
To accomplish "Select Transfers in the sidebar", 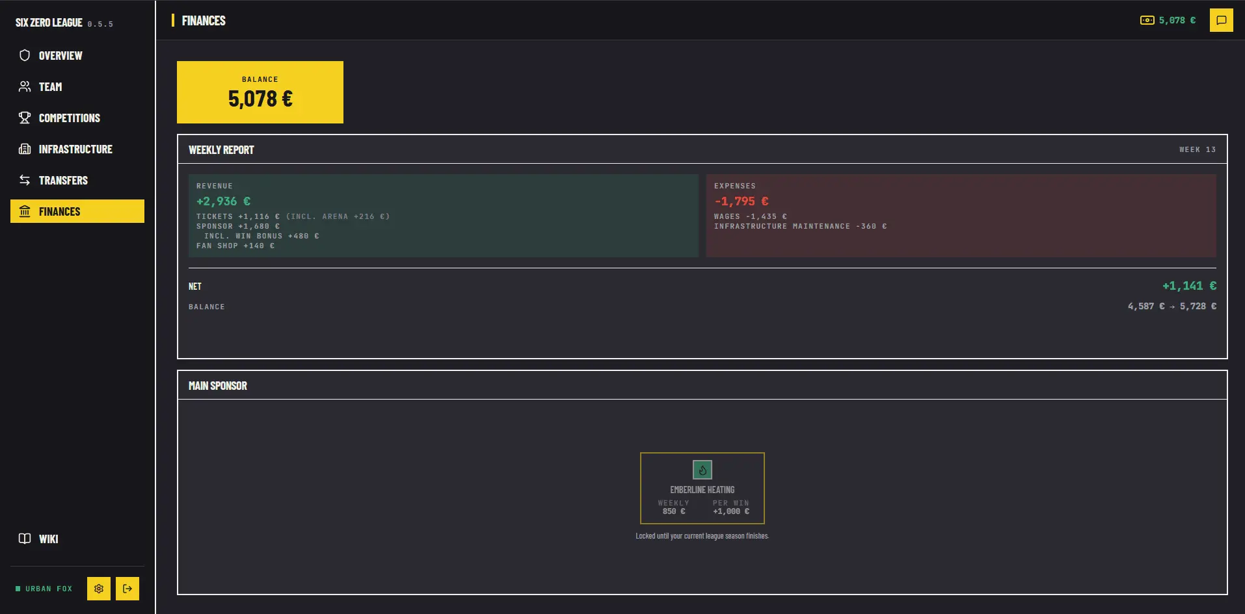I will tap(77, 180).
